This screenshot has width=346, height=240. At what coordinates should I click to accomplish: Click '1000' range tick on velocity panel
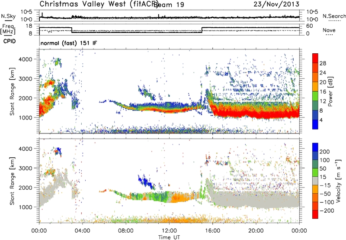pyautogui.click(x=26, y=207)
